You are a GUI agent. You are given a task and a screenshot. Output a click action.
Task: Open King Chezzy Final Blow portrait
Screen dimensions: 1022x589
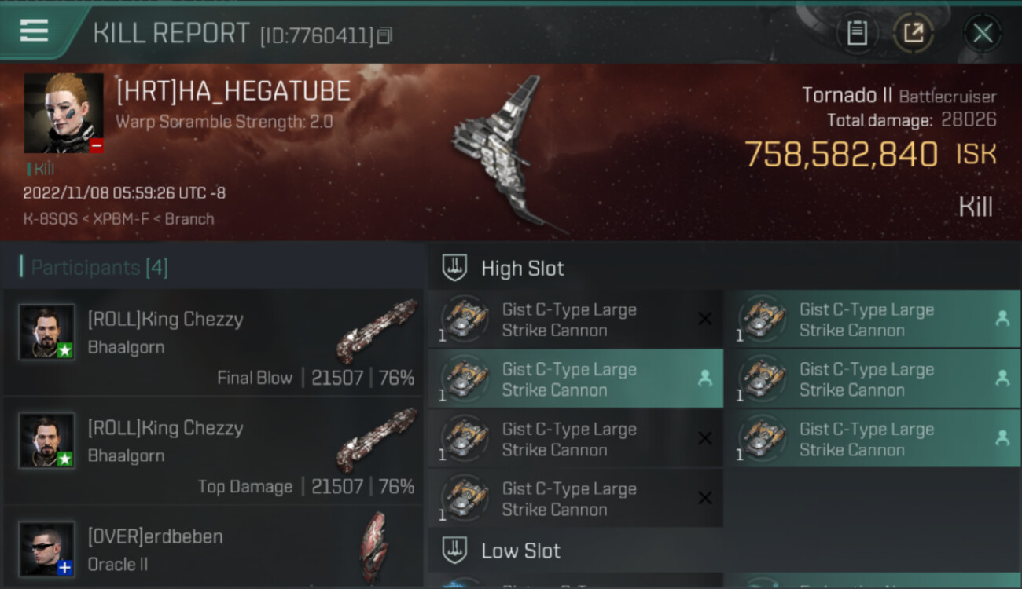(x=47, y=332)
